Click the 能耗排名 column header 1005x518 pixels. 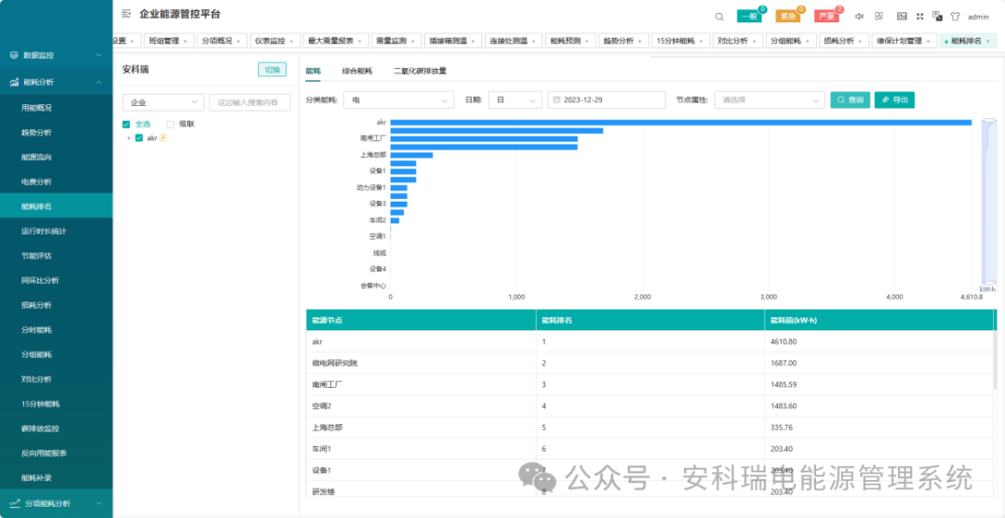tap(650, 320)
